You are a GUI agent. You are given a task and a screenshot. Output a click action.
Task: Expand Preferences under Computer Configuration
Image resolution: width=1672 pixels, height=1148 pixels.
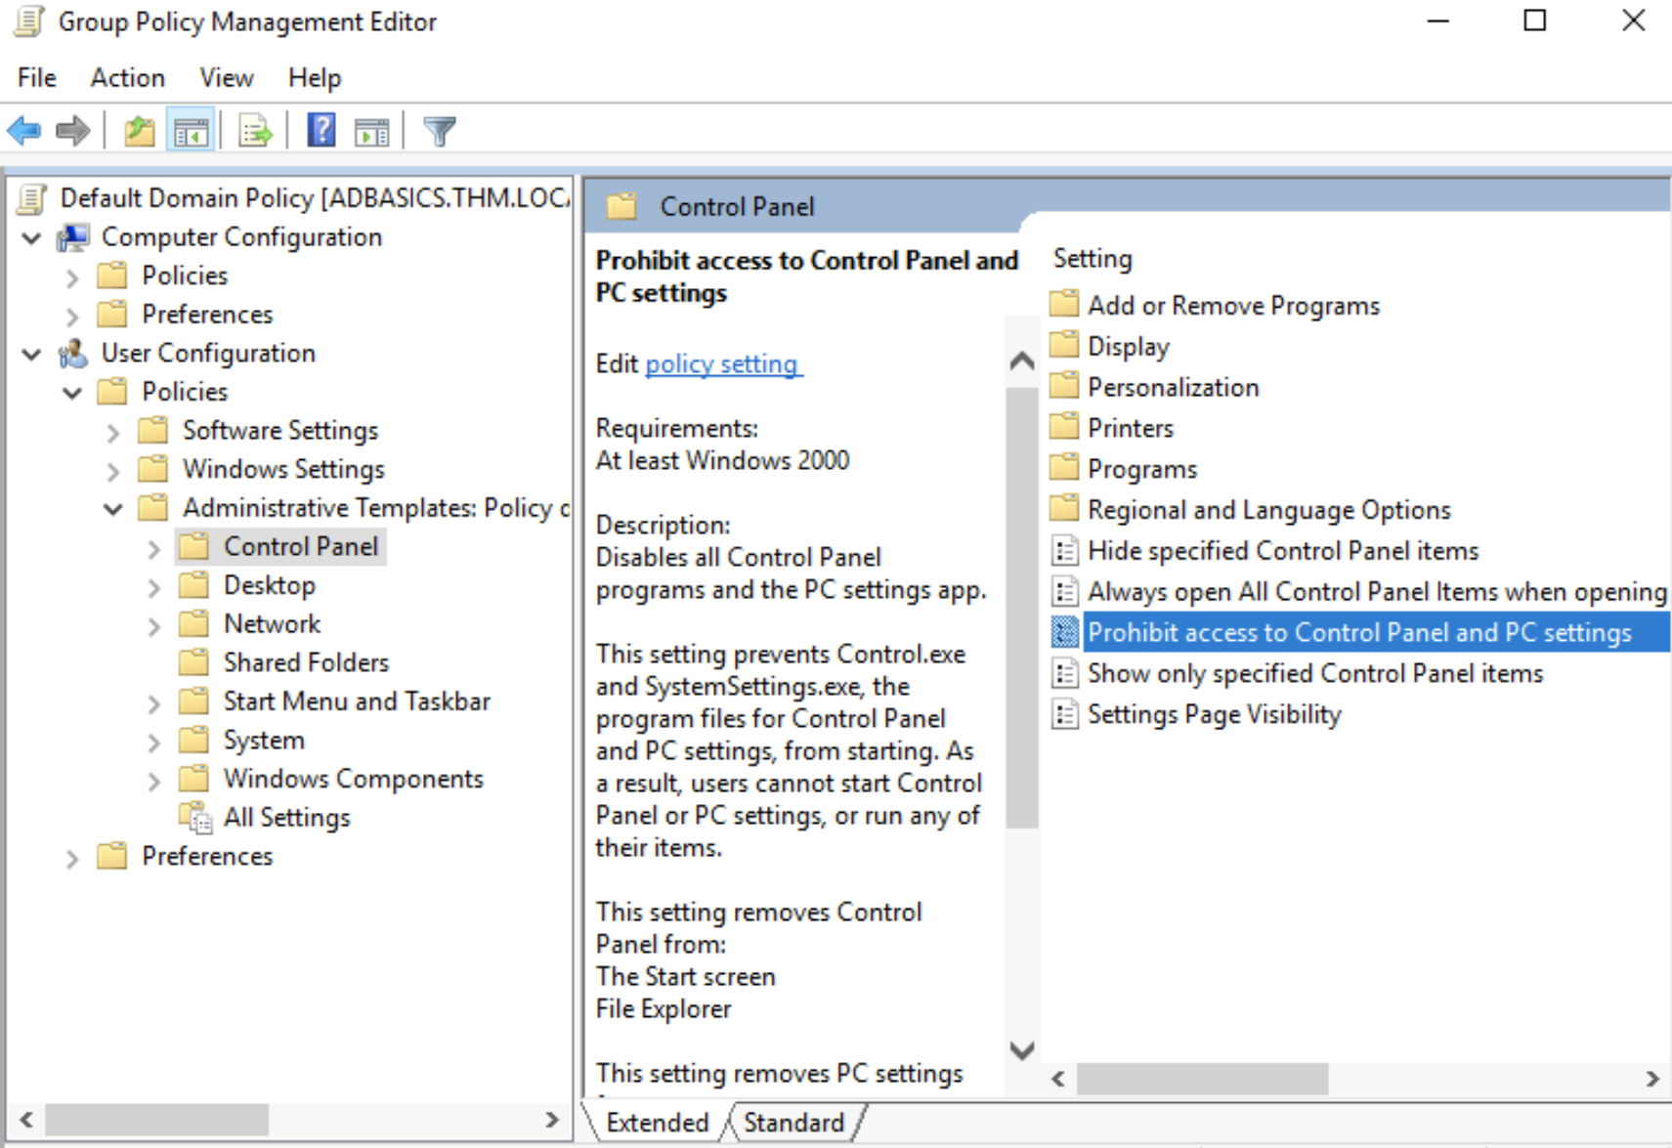coord(72,316)
